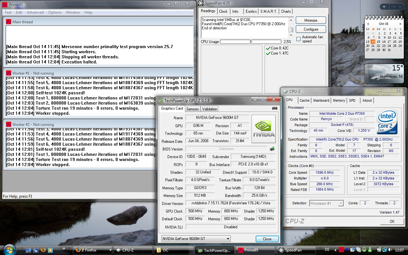Click the SpeedFan temperature 42 tray icon
Viewport: 408px width, 255px height.
[x=347, y=250]
